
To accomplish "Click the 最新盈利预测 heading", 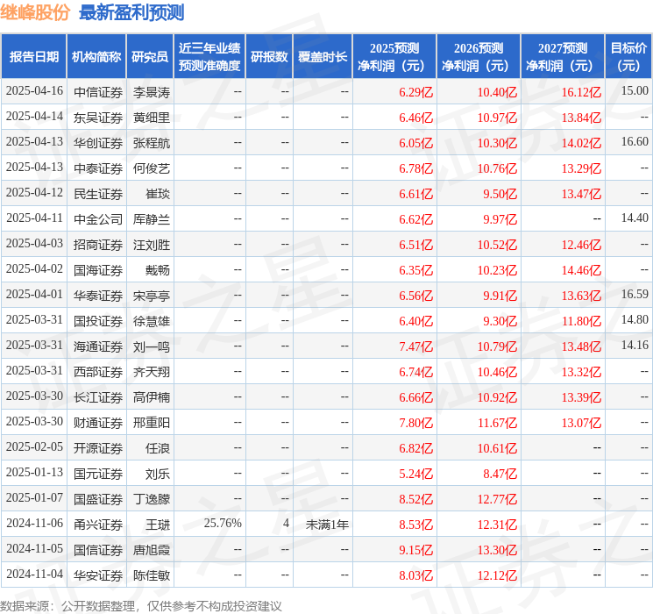I will [131, 12].
